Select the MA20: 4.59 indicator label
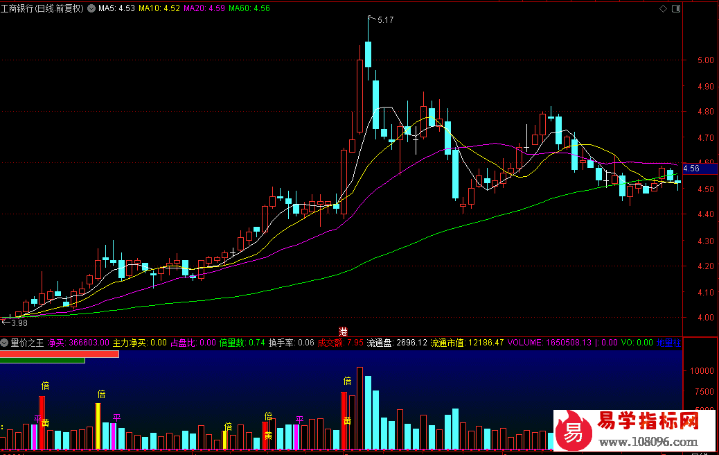This screenshot has width=719, height=455. click(x=204, y=8)
